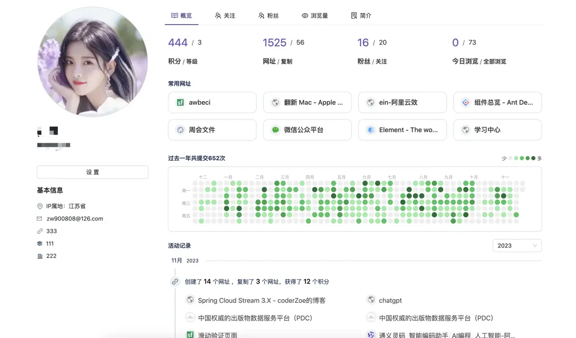Click the WeChat icon on 微信公众平台
Image resolution: width=576 pixels, height=338 pixels.
tap(275, 129)
